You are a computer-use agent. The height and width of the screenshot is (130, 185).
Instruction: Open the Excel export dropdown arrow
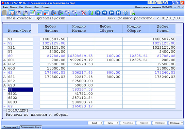pos(101,123)
